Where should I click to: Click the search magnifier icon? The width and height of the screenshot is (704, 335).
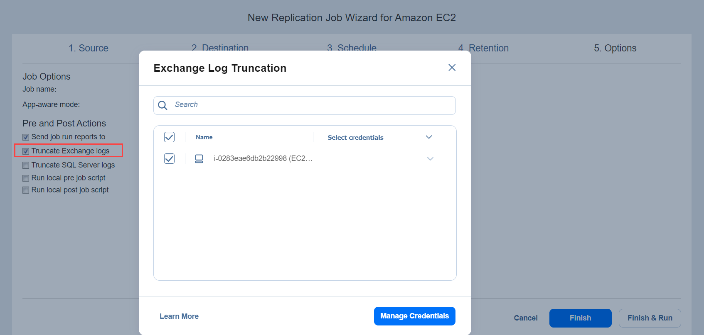[x=162, y=105]
